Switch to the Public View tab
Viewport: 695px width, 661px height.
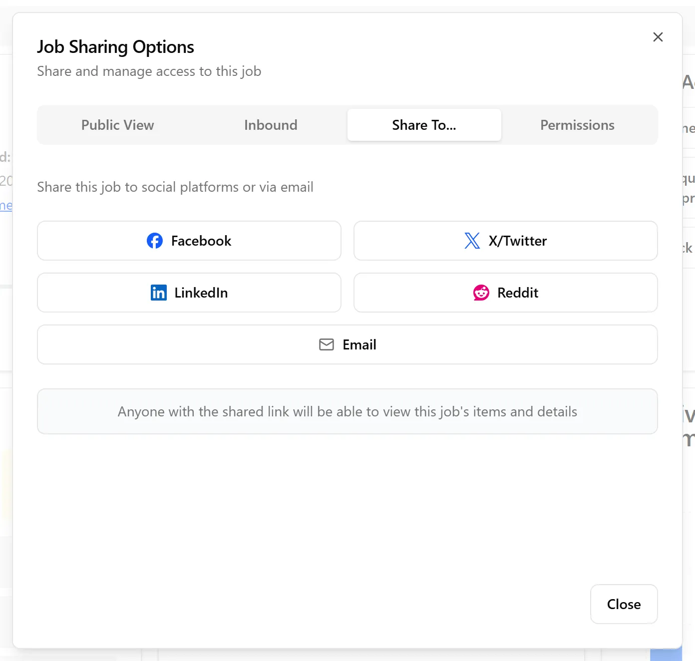tap(118, 125)
